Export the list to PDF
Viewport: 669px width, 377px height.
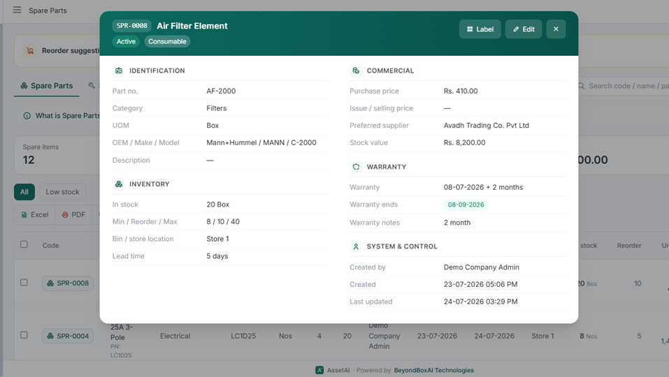pos(73,215)
